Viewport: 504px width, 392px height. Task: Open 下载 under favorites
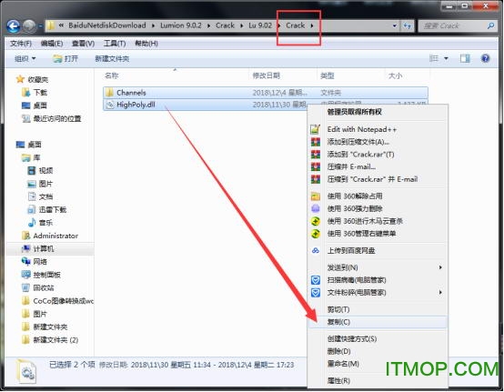(40, 93)
